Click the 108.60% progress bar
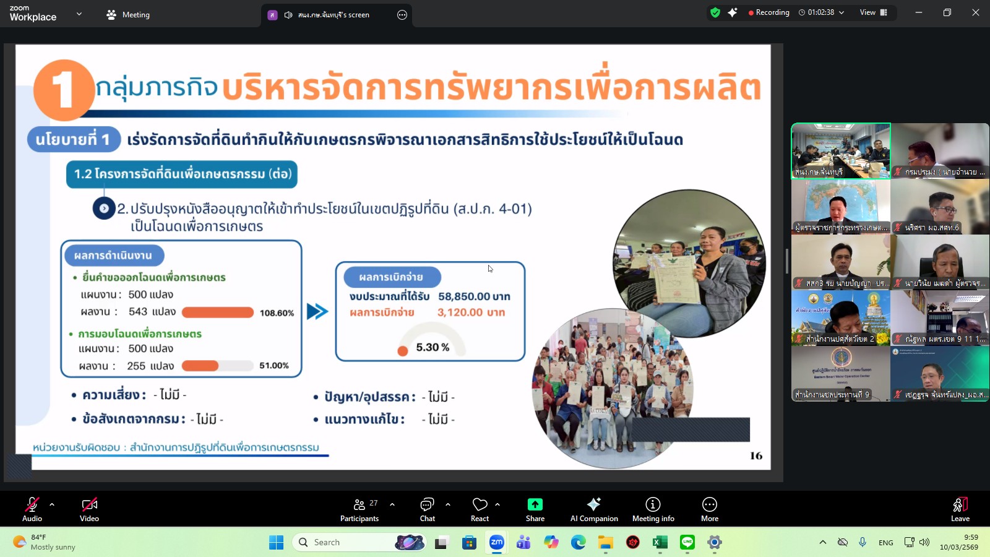This screenshot has height=557, width=990. point(217,313)
